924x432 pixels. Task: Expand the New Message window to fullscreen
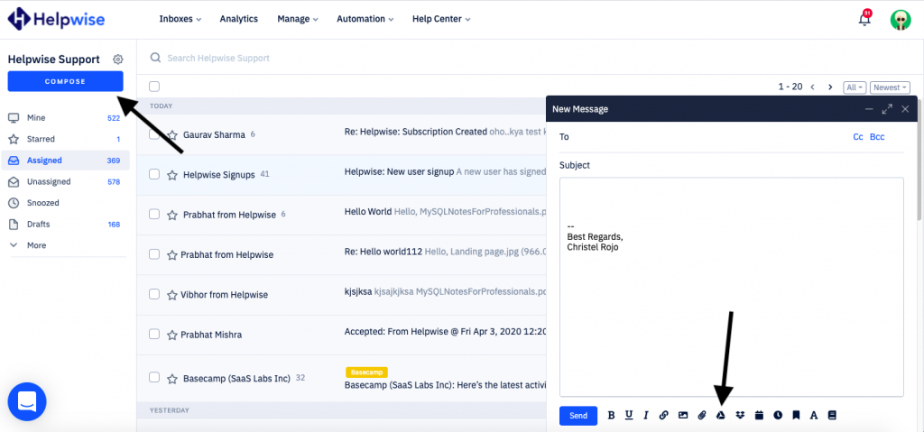coord(887,109)
